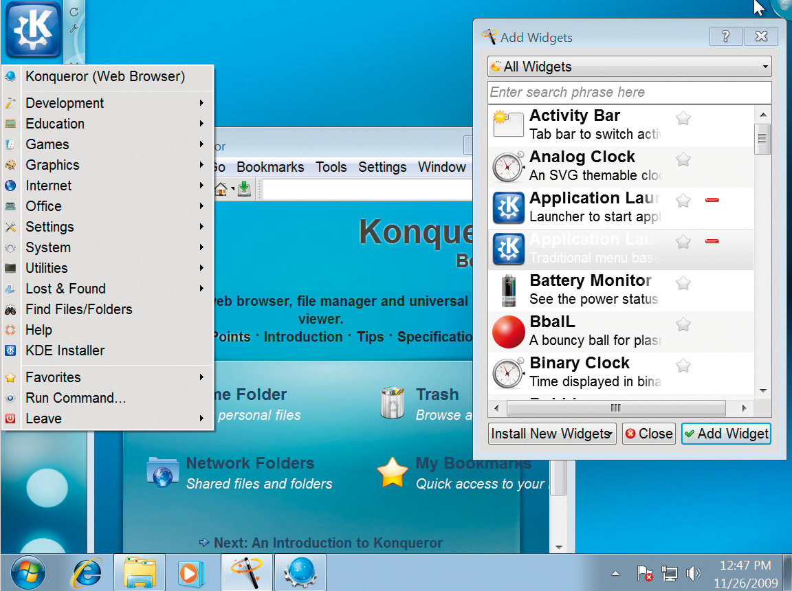Click the tools icon beside Settings in the launcher menu

point(10,227)
